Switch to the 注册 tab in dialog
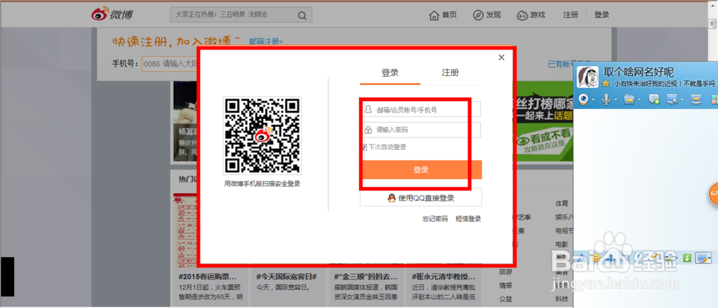 (450, 72)
